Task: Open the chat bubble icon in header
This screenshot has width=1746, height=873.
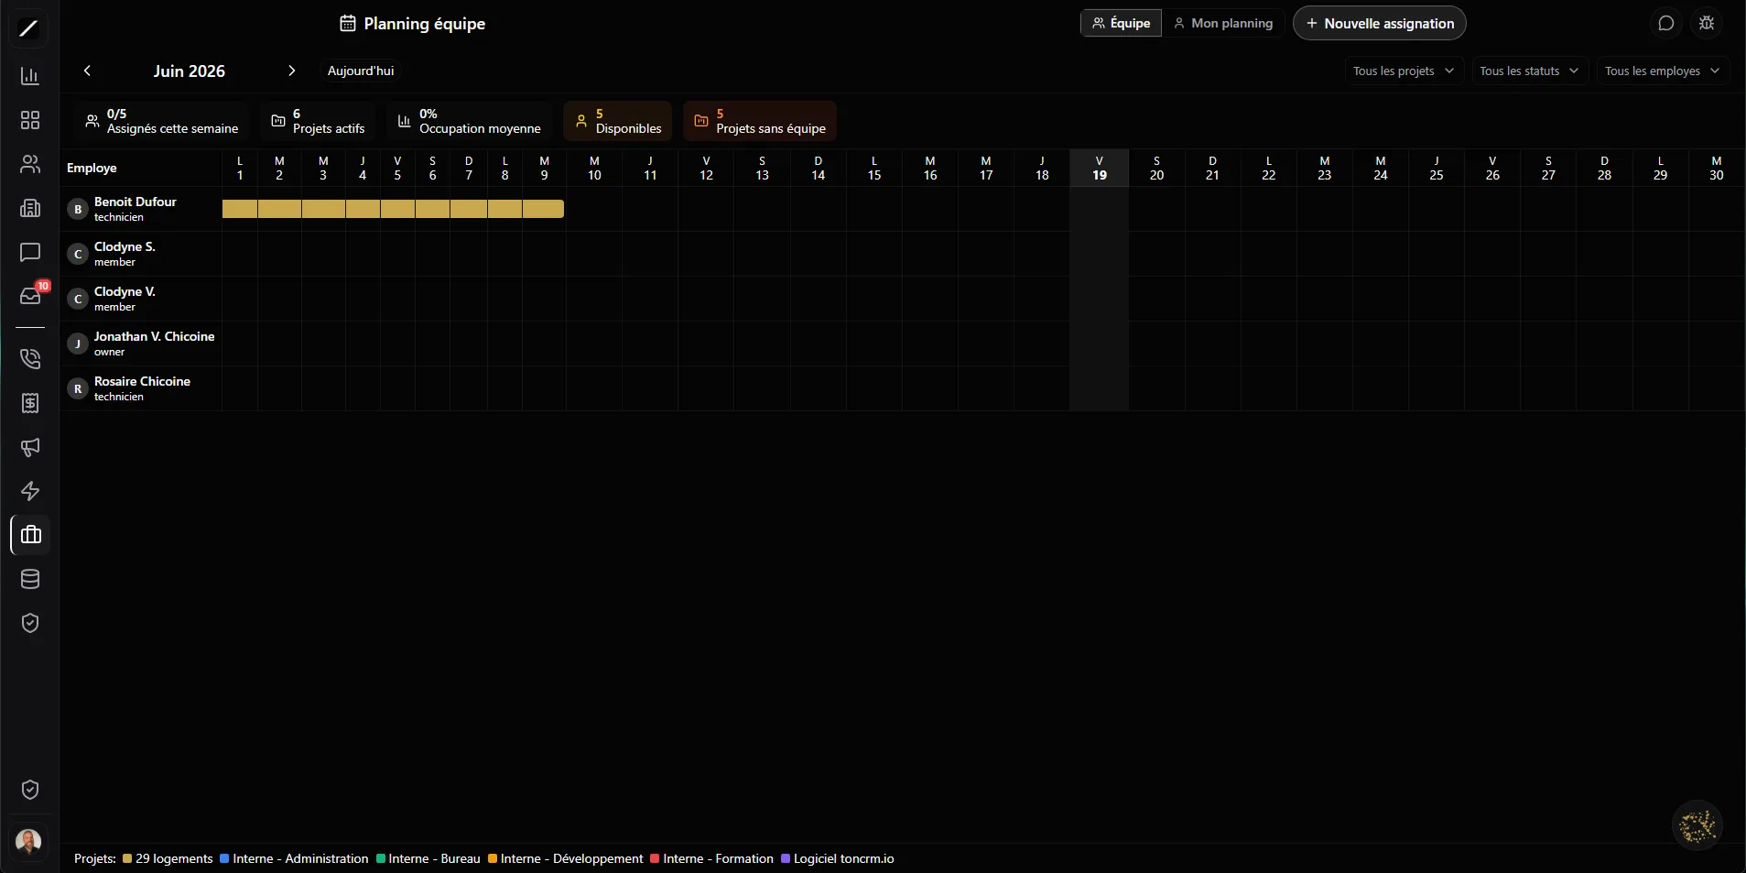Action: pos(1666,24)
